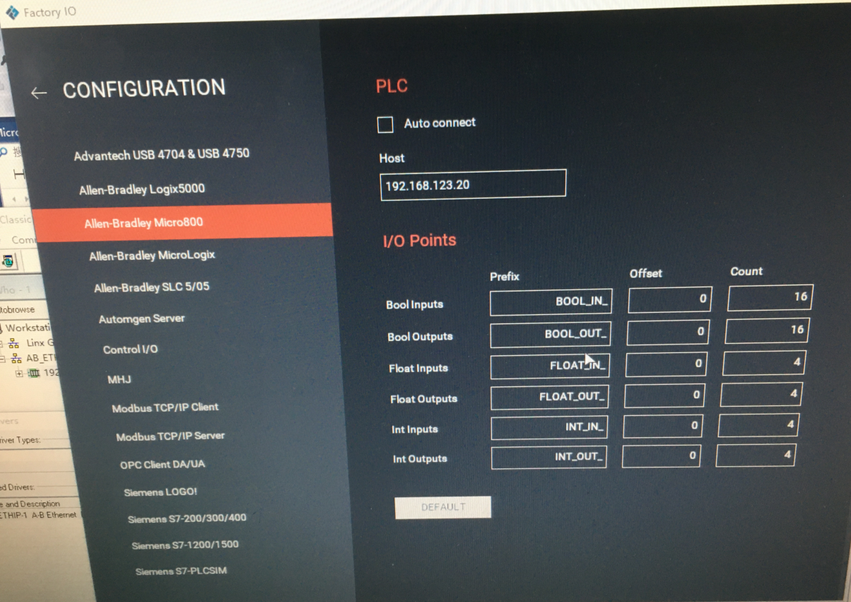Select Workstation node in background window tree
This screenshot has width=851, height=602.
point(28,328)
